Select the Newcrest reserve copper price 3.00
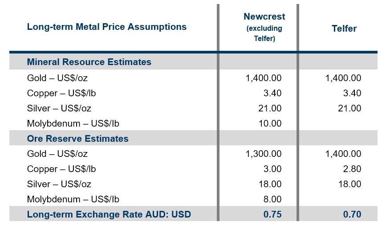Viewport: 386px width, 226px height. 272,169
